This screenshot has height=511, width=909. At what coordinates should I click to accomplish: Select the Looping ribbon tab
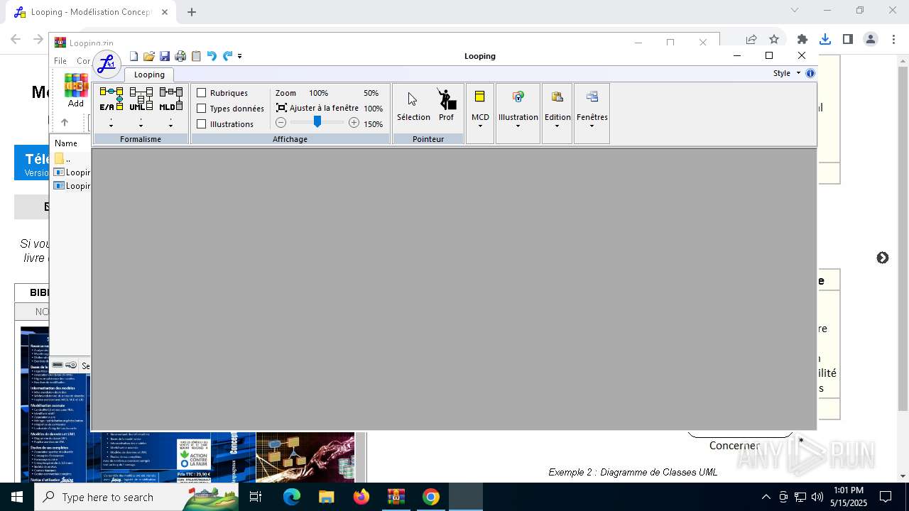click(149, 75)
